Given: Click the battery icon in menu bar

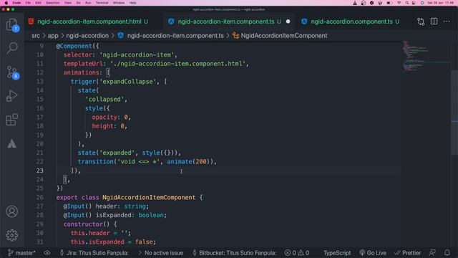Looking at the screenshot, I should tap(389, 3).
